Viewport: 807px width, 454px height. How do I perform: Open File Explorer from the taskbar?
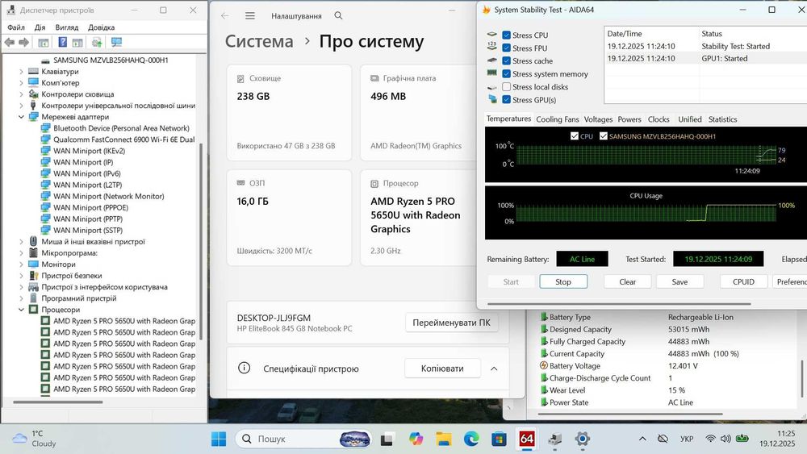[x=444, y=439]
